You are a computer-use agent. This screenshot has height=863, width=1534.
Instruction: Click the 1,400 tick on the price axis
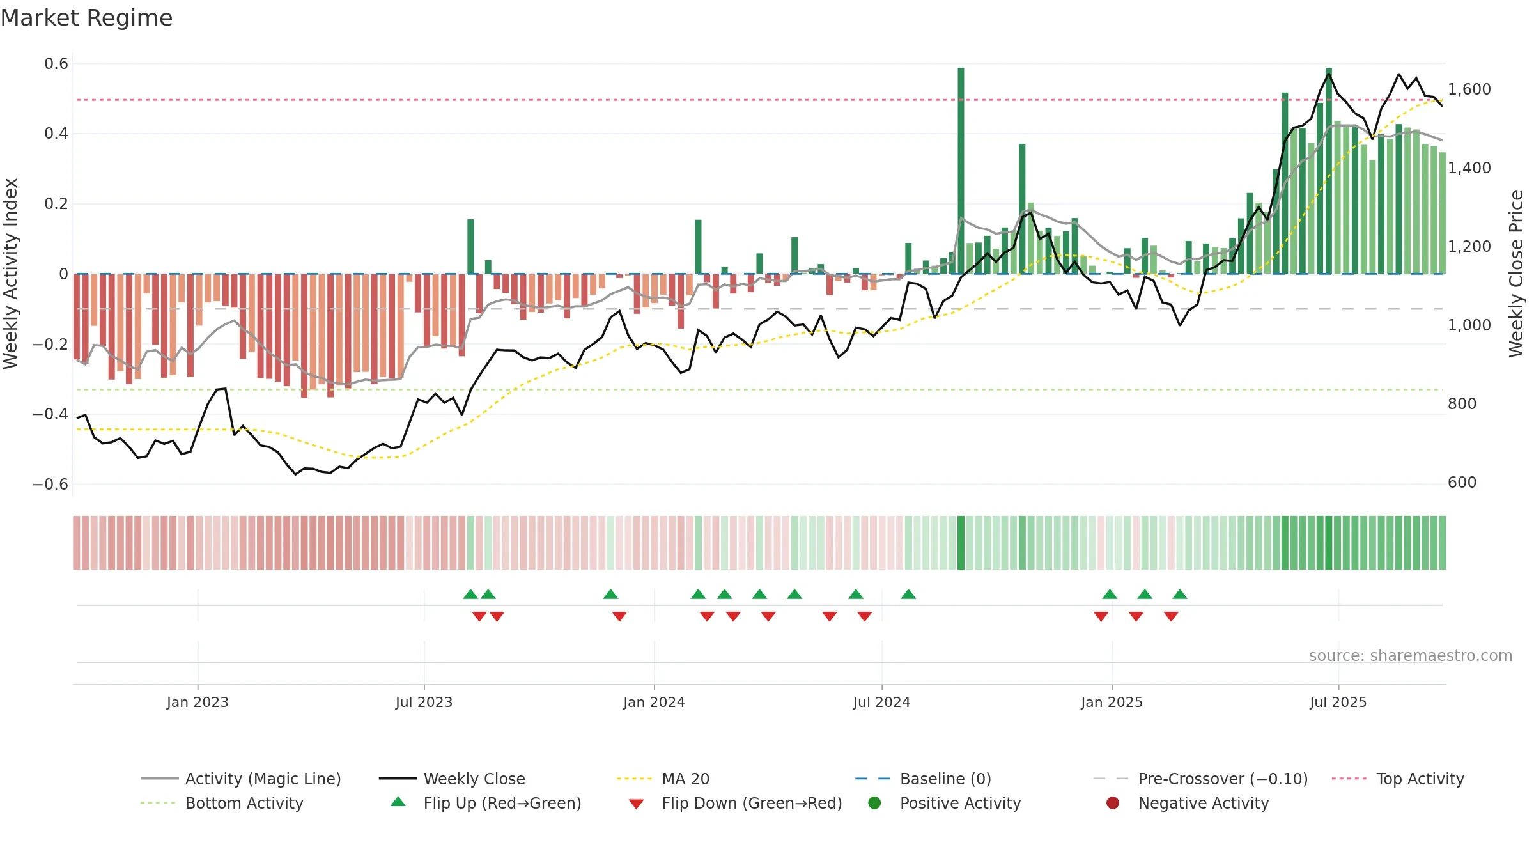[x=1469, y=168]
